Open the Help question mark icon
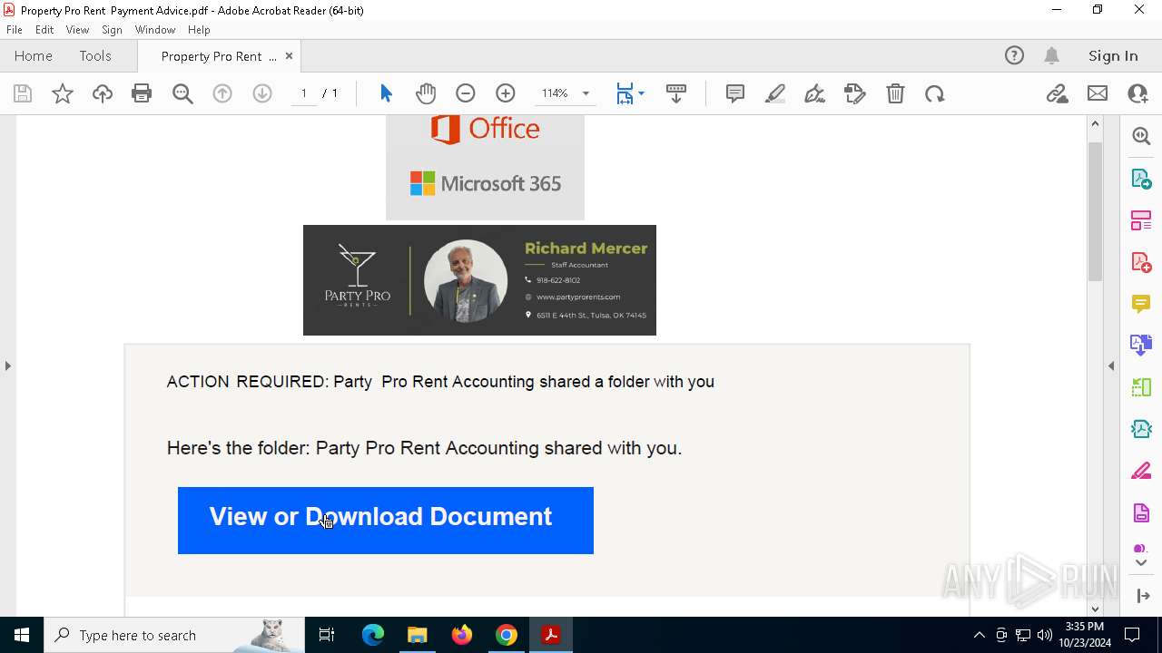This screenshot has height=653, width=1162. 1014,55
